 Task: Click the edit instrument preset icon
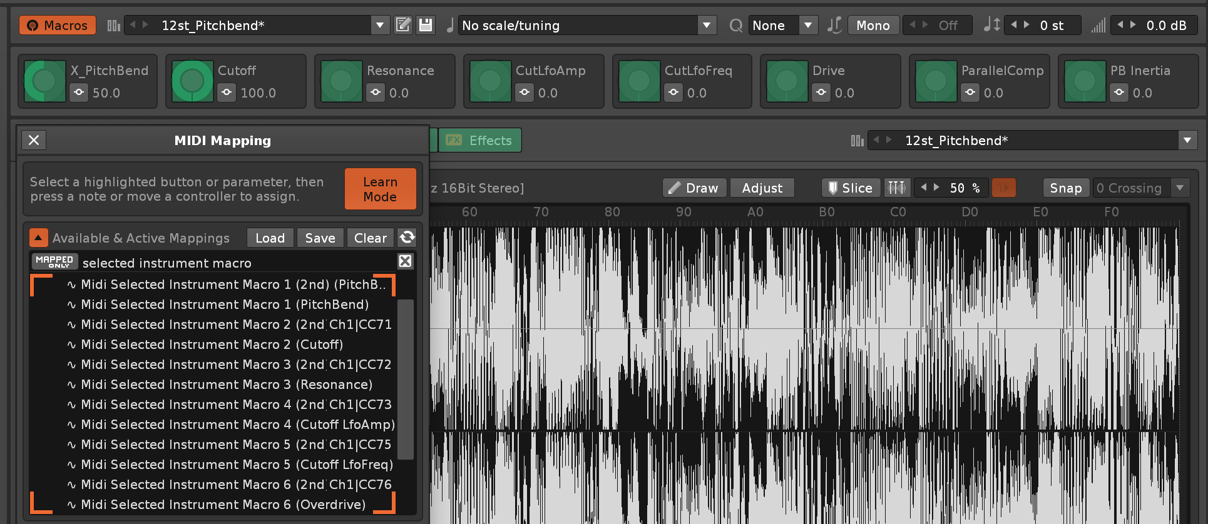pos(403,25)
